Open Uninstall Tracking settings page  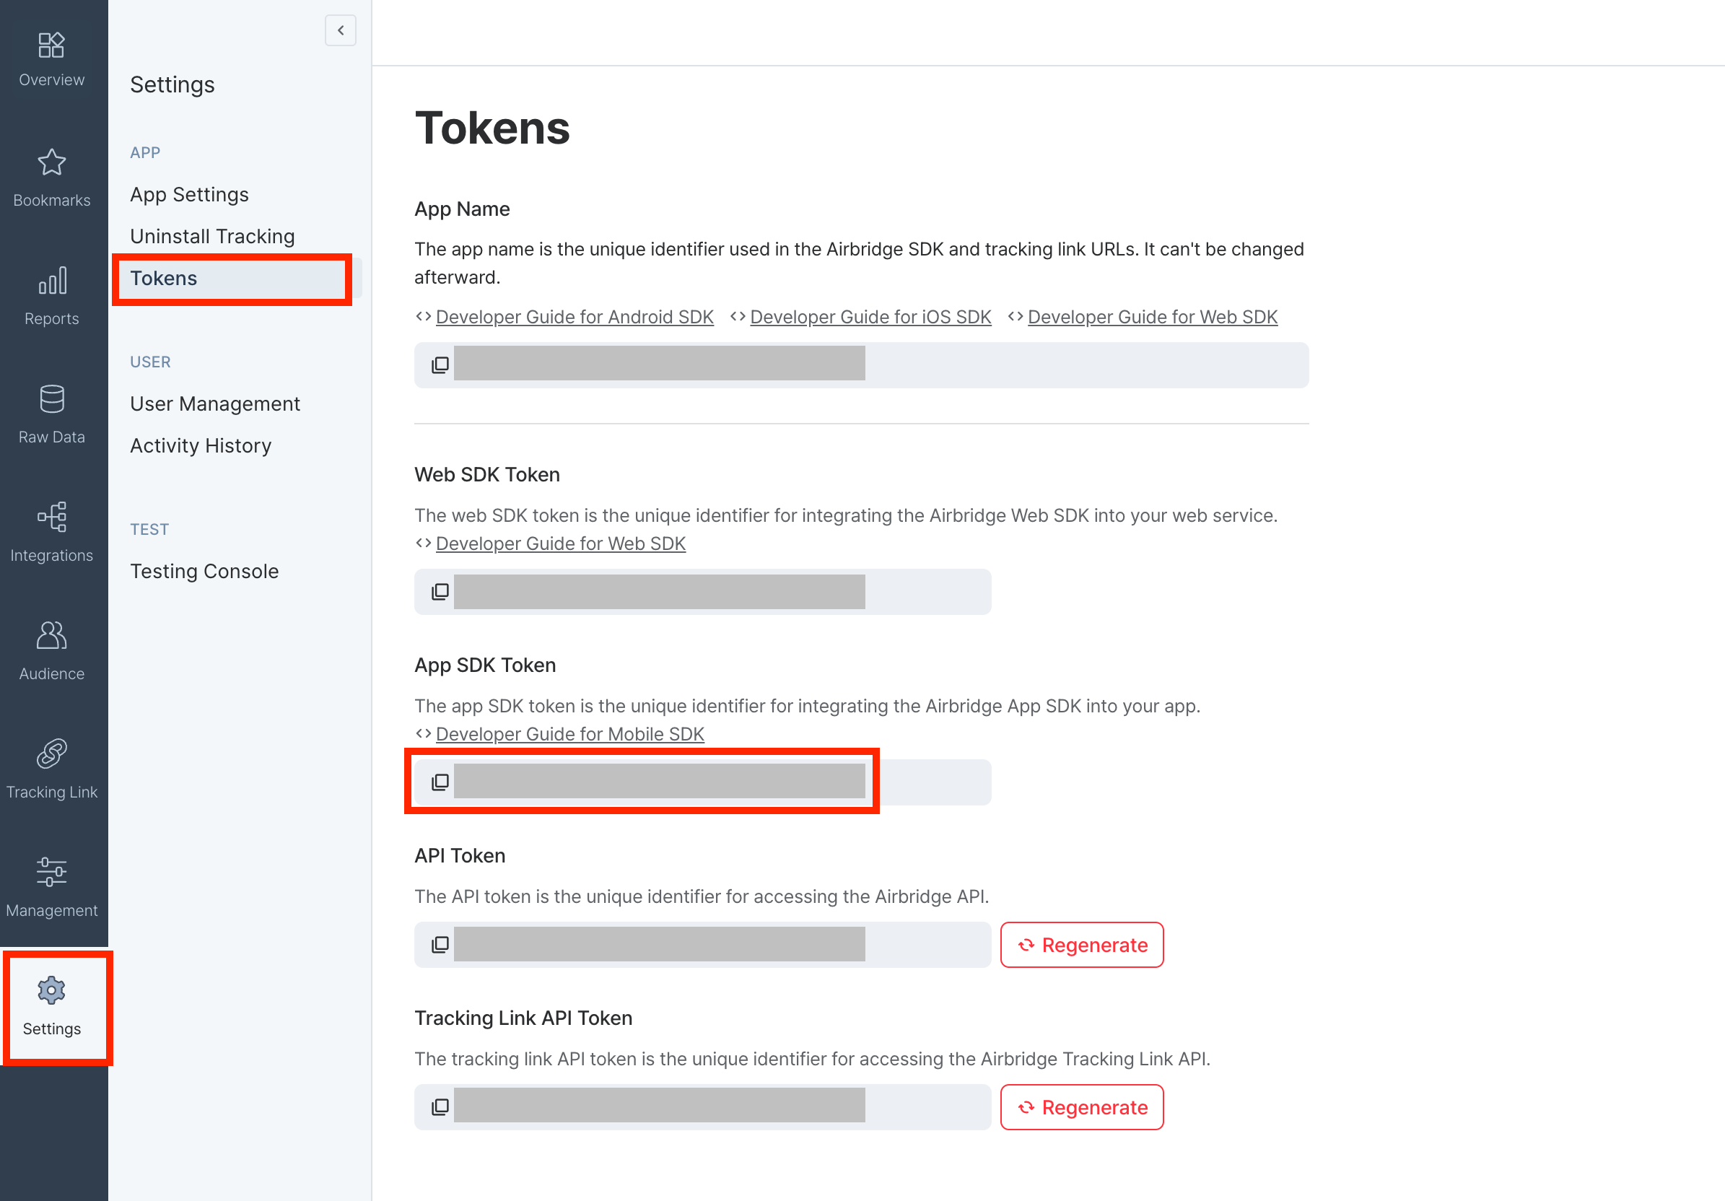point(212,237)
